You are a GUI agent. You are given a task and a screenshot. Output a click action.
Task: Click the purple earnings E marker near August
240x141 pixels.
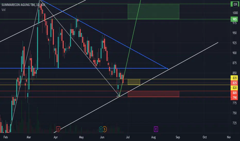click(156, 129)
